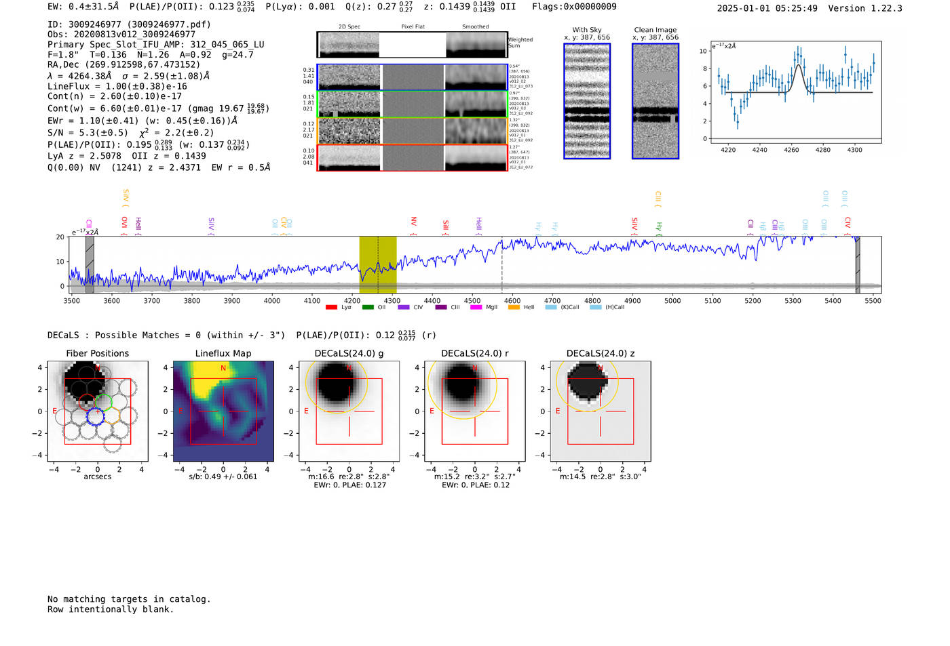Click the orange fiber circle in Fiber Positions
Viewport: 950px width, 646px height.
click(x=112, y=416)
